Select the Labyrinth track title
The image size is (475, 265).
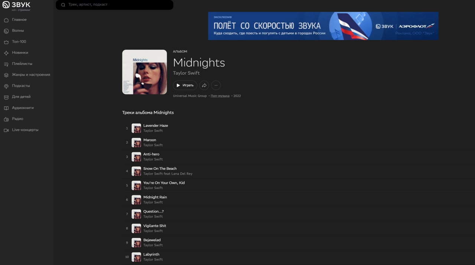pos(151,254)
